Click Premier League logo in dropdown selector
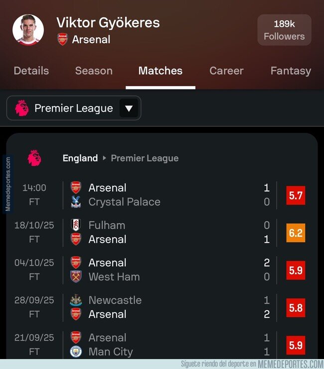Image resolution: width=324 pixels, height=369 pixels. tap(22, 108)
